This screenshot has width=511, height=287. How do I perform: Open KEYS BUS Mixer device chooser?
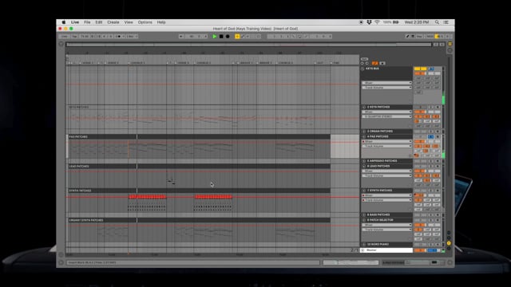coord(386,83)
